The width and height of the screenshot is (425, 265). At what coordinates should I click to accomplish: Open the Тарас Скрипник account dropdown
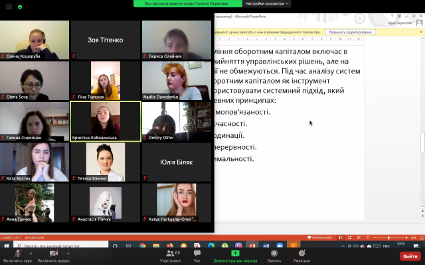pyautogui.click(x=401, y=23)
